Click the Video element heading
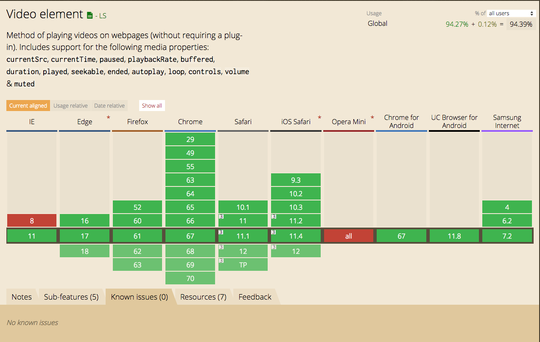Image resolution: width=540 pixels, height=342 pixels. click(45, 14)
